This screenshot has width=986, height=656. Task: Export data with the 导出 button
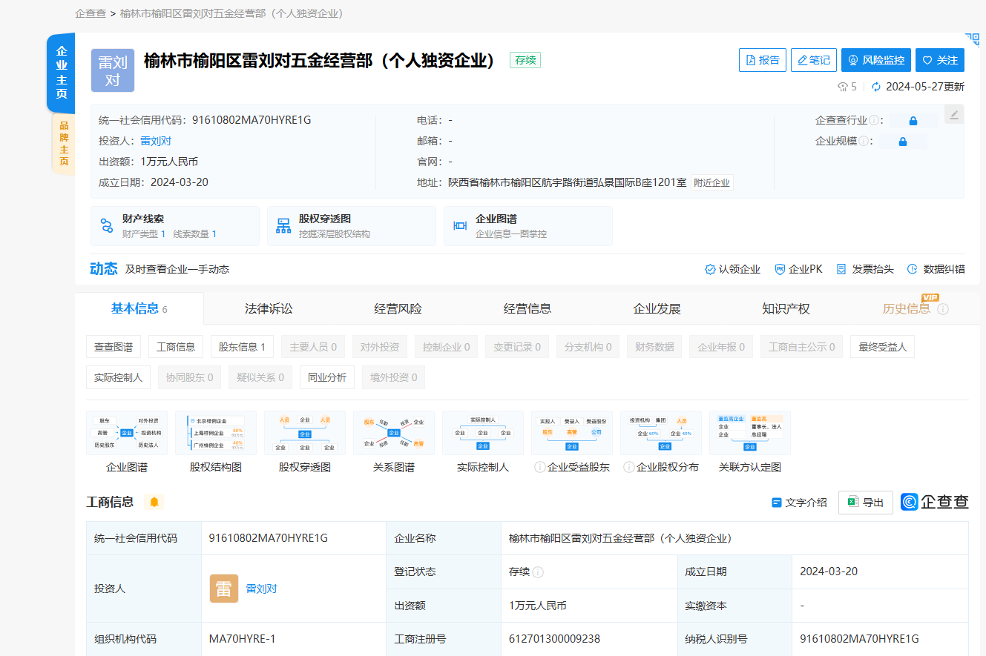click(865, 502)
